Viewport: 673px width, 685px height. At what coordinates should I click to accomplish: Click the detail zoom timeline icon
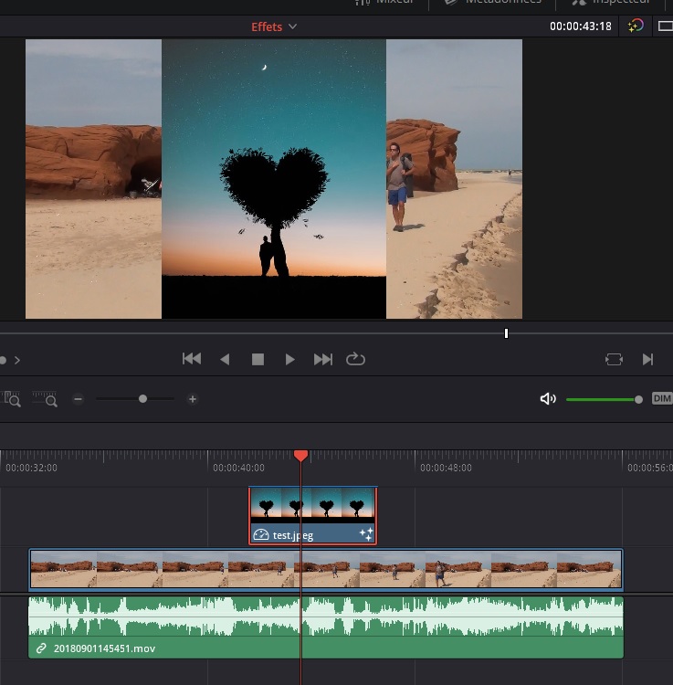pyautogui.click(x=44, y=399)
